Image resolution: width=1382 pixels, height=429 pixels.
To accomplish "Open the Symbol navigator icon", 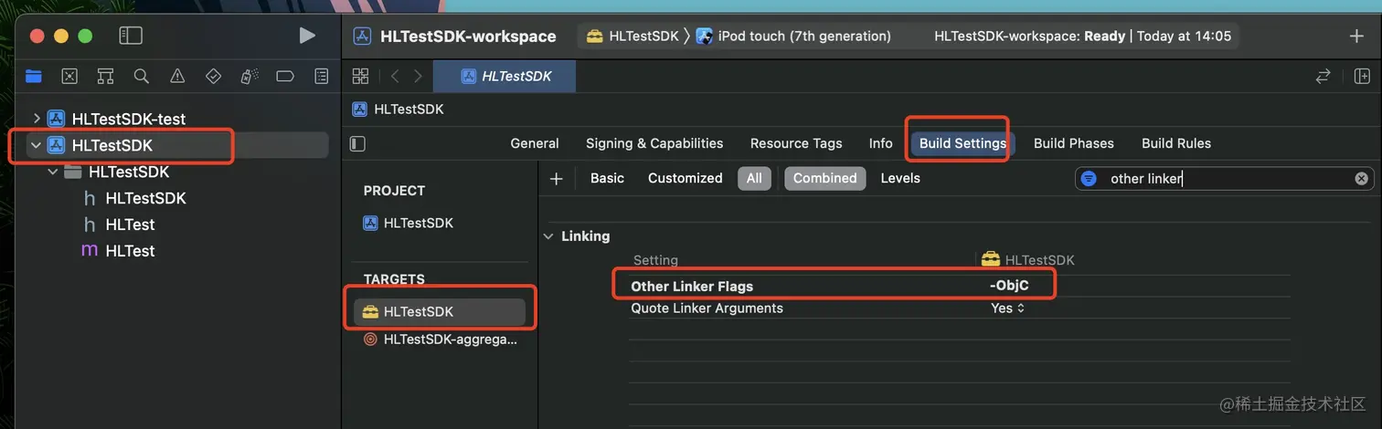I will (105, 77).
